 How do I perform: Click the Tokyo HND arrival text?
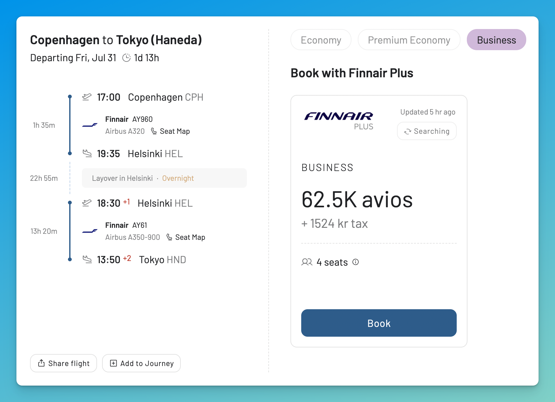point(162,260)
